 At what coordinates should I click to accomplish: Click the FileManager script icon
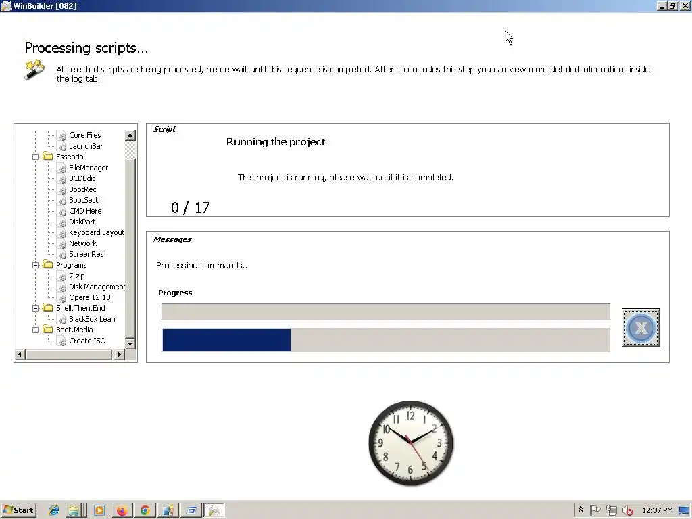click(62, 168)
